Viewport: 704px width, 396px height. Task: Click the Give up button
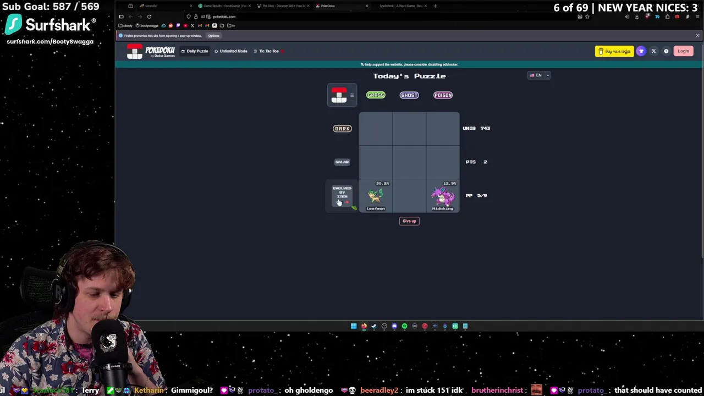point(409,221)
